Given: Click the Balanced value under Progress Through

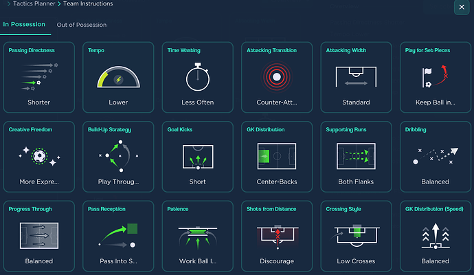Looking at the screenshot, I should [39, 261].
